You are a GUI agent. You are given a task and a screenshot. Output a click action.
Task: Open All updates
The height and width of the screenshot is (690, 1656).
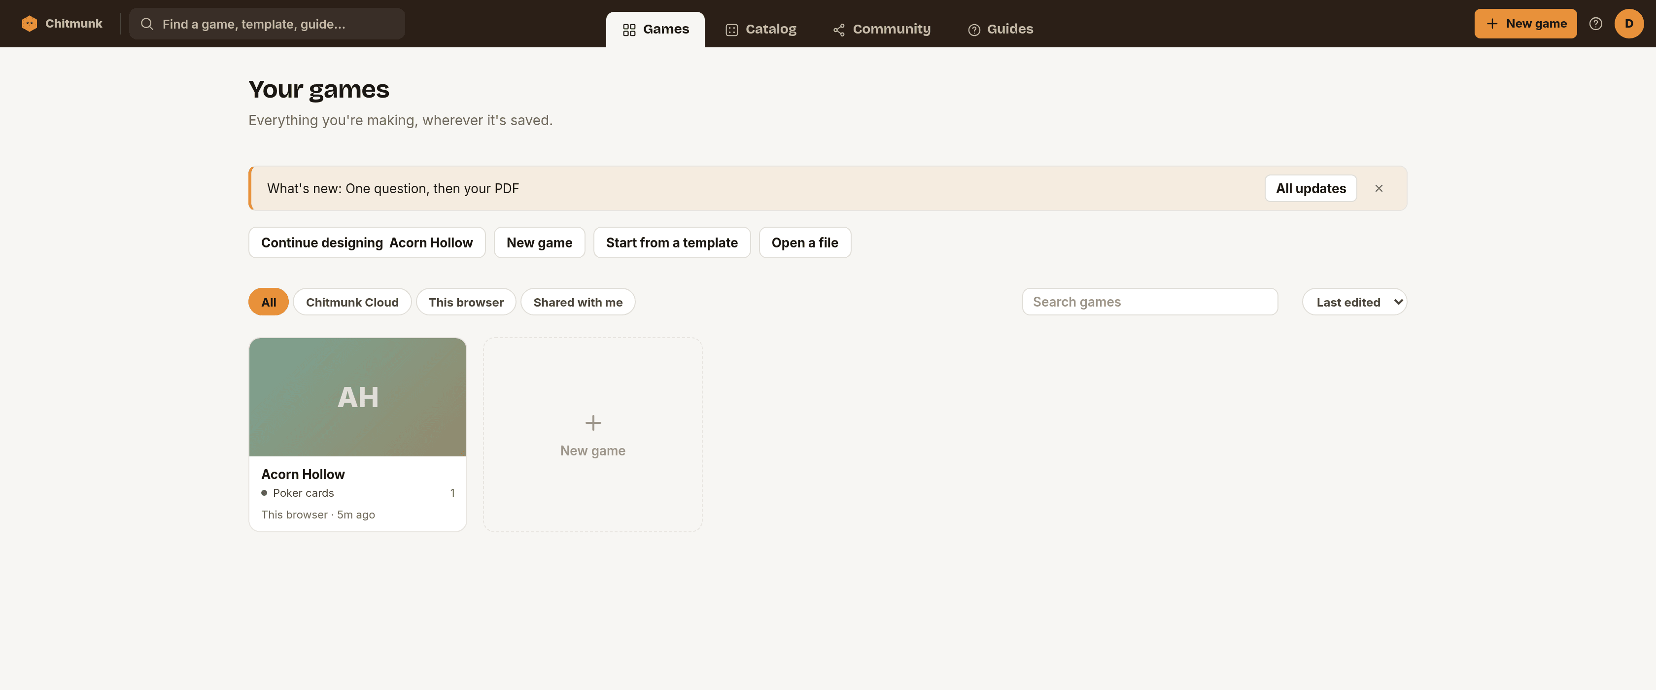tap(1310, 188)
